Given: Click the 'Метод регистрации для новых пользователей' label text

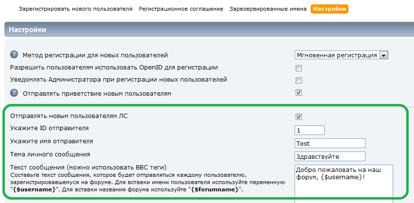Looking at the screenshot, I should point(95,55).
